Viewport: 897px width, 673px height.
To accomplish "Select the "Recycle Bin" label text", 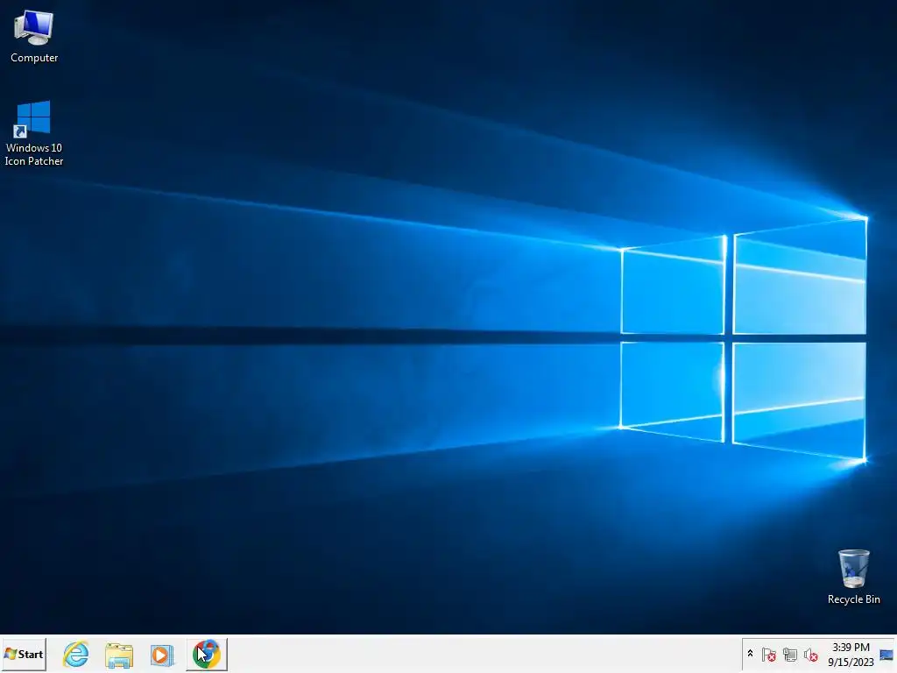I will [x=853, y=599].
